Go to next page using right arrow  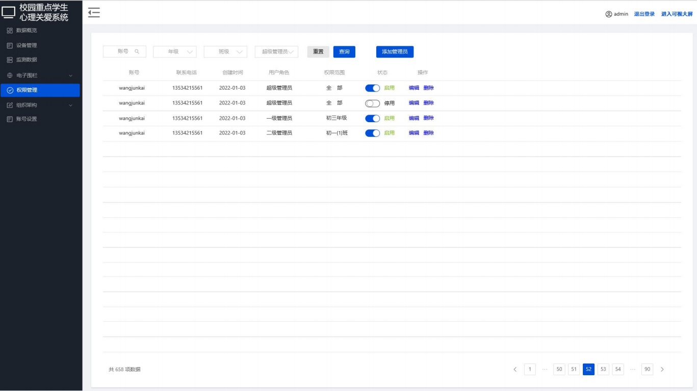coord(662,370)
